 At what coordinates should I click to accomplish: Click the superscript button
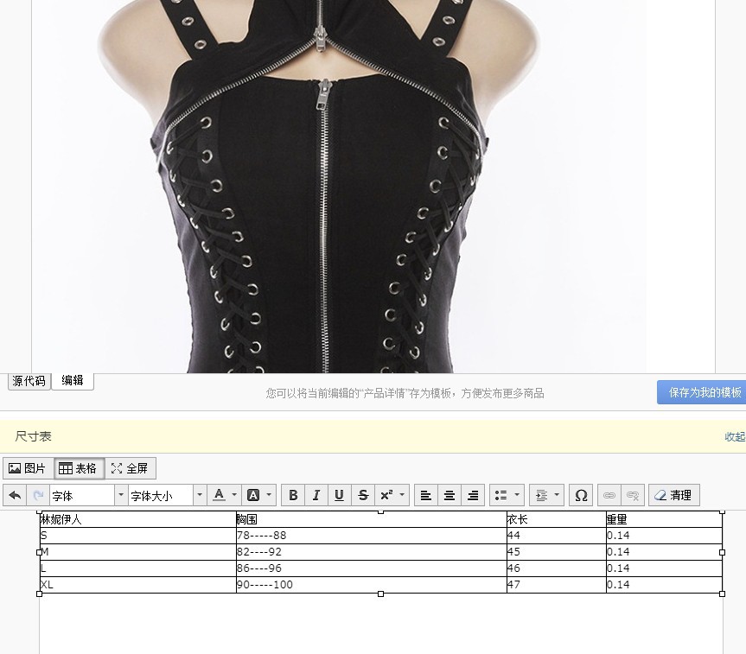pyautogui.click(x=386, y=496)
